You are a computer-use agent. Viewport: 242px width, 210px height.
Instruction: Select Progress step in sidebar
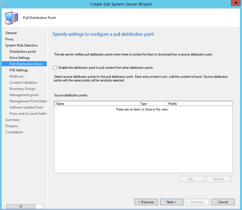(12, 126)
